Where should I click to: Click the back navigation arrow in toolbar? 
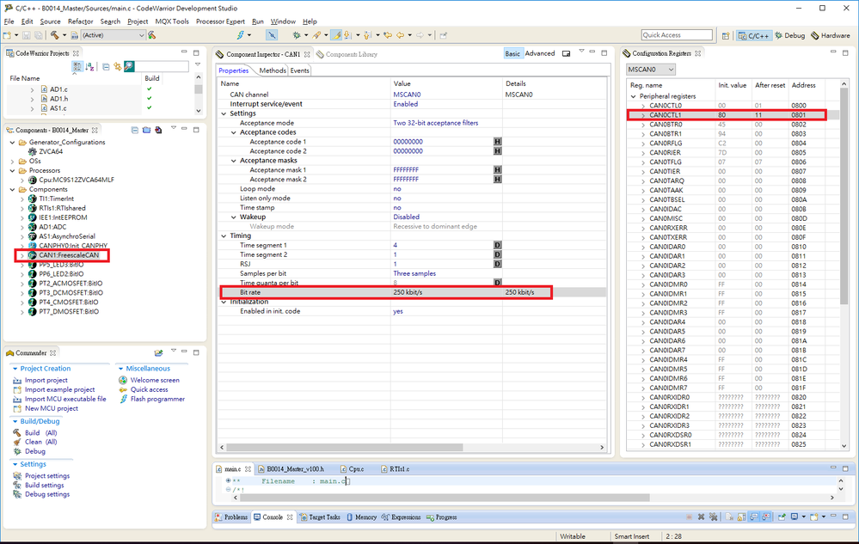click(x=400, y=35)
